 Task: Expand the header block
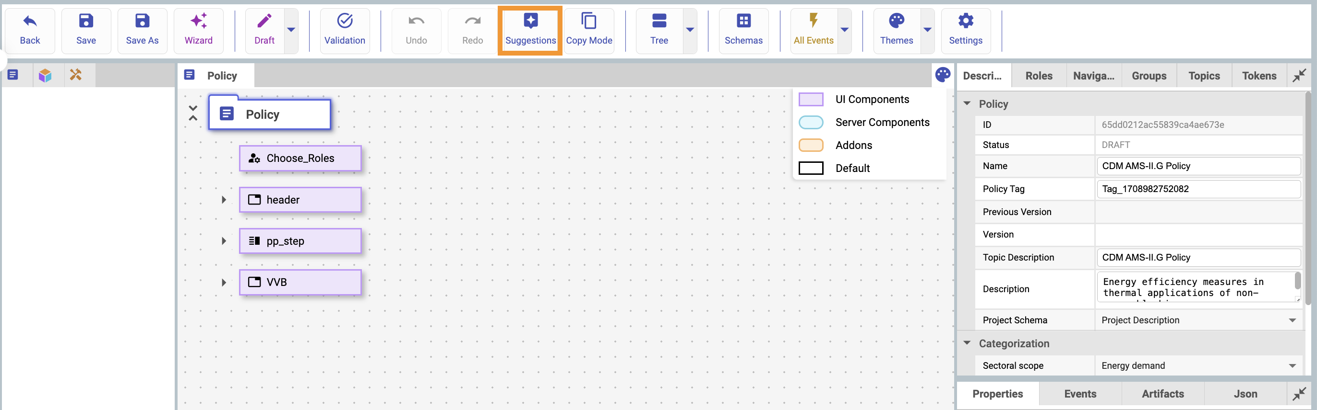(224, 200)
